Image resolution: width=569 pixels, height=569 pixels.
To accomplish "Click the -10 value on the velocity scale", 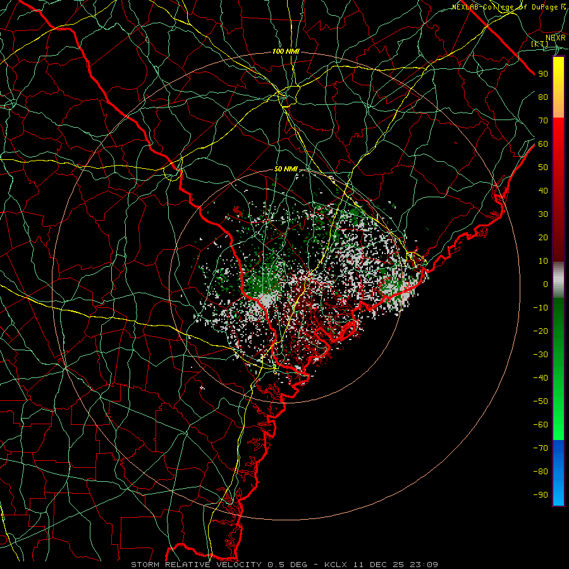I will click(x=541, y=308).
